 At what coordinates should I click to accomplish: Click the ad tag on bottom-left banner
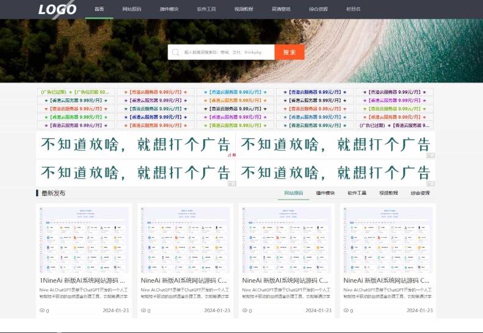pyautogui.click(x=231, y=183)
